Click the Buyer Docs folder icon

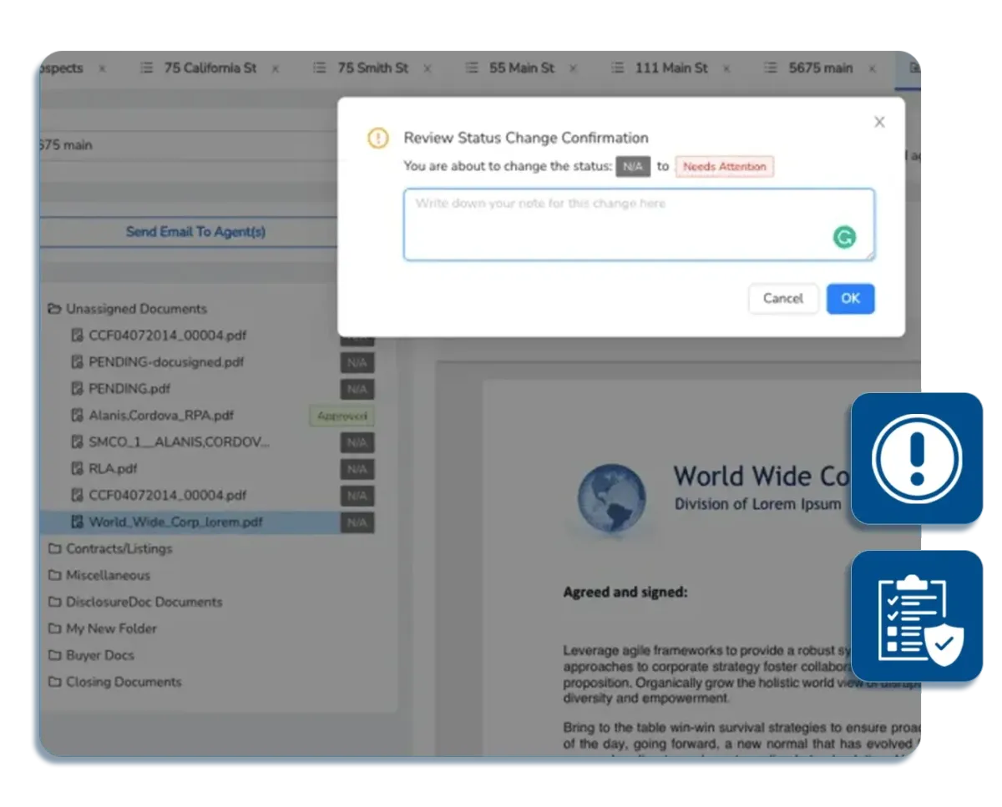point(55,656)
